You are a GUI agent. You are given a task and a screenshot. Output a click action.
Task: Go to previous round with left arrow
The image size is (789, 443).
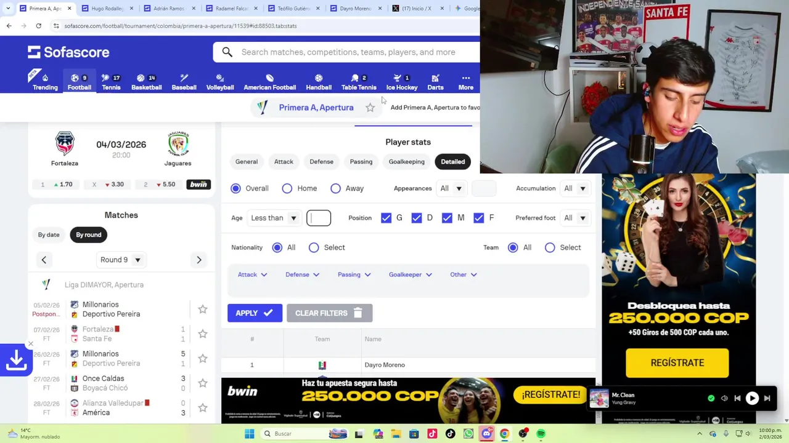pos(44,260)
